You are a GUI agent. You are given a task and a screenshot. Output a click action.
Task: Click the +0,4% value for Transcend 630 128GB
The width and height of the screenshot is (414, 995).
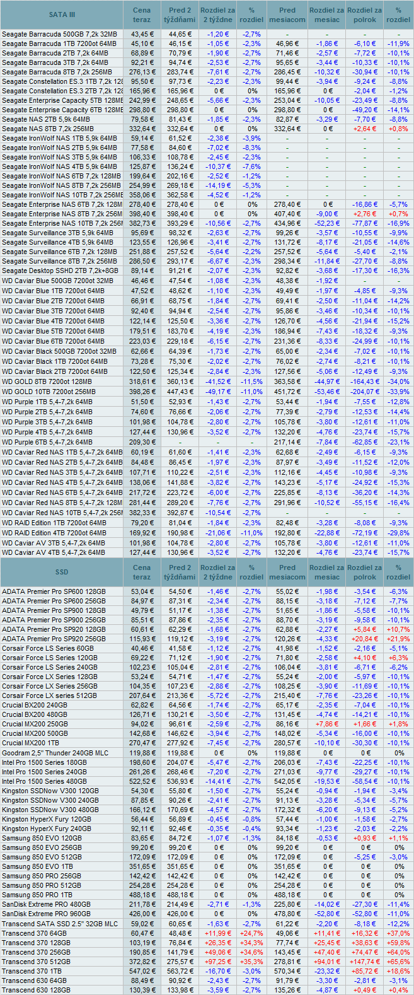pos(398,990)
